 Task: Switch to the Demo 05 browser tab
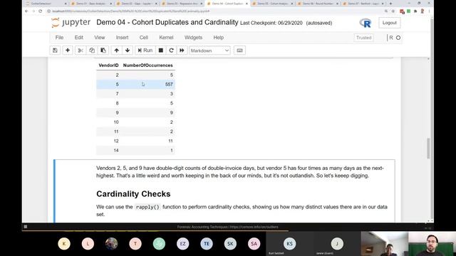(272, 4)
